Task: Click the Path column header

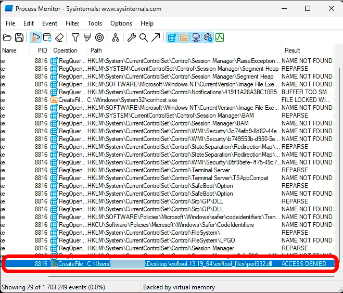Action: (96, 50)
